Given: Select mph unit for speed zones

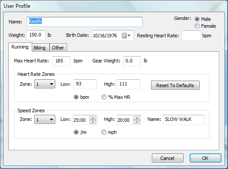Looking at the screenshot, I should (104, 132).
